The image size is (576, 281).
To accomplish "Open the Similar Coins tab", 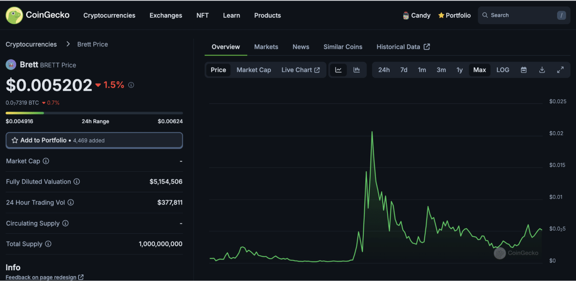I will [x=343, y=47].
